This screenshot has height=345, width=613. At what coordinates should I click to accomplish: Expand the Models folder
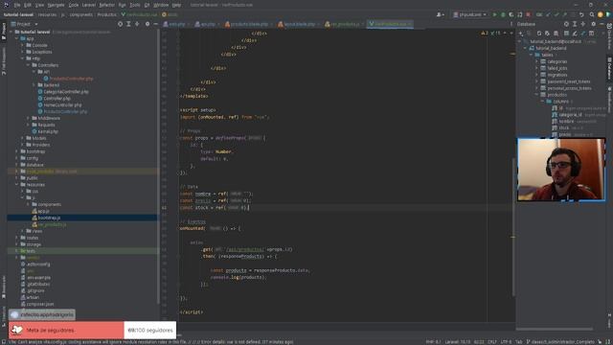(x=23, y=138)
